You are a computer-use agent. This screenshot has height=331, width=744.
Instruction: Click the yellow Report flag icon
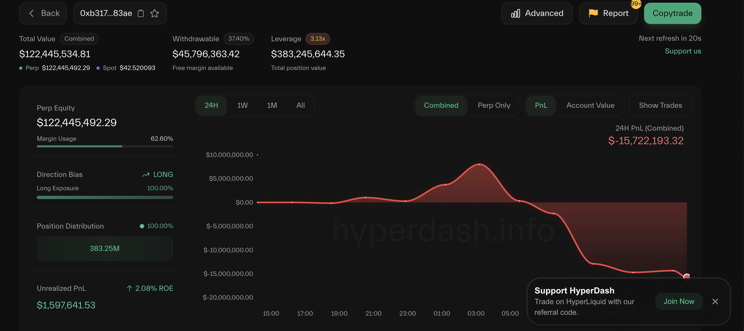593,13
